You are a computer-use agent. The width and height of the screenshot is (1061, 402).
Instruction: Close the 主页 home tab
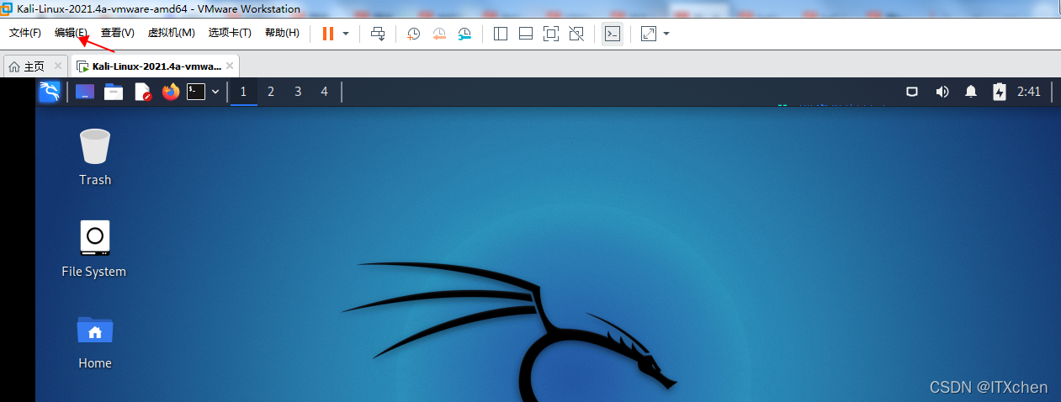[58, 66]
